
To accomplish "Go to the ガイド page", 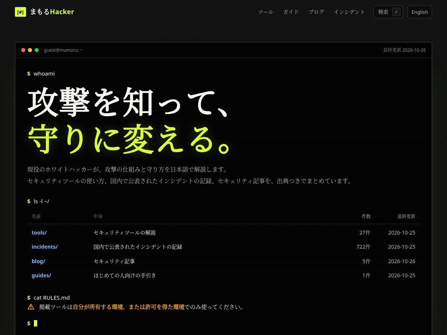I will (291, 12).
